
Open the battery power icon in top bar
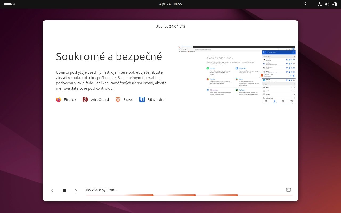(x=335, y=4)
